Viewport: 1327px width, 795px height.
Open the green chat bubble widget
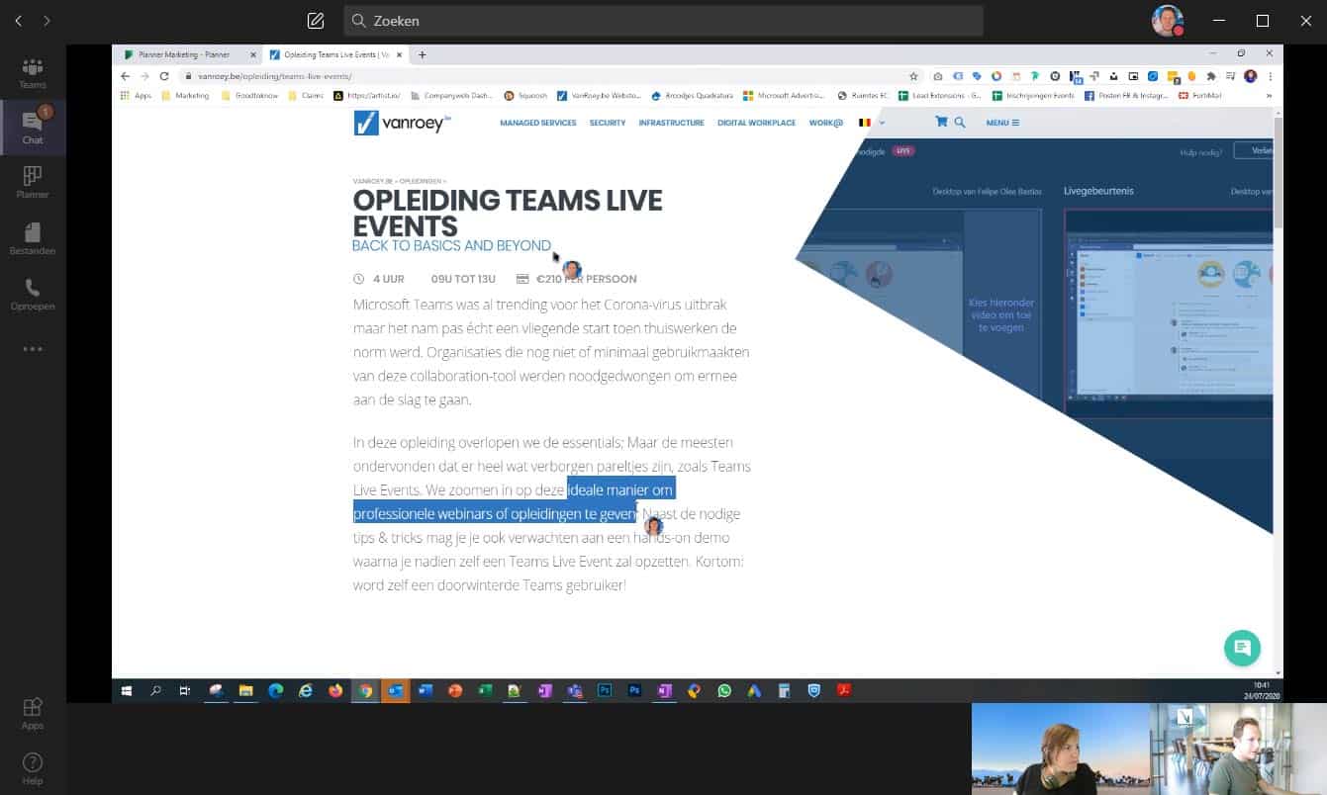click(1242, 649)
